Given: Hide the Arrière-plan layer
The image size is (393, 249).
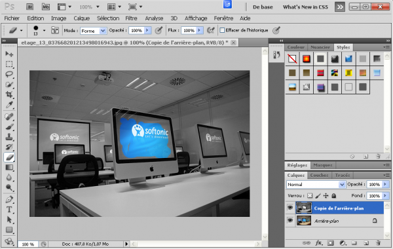Looking at the screenshot, I should (290, 220).
